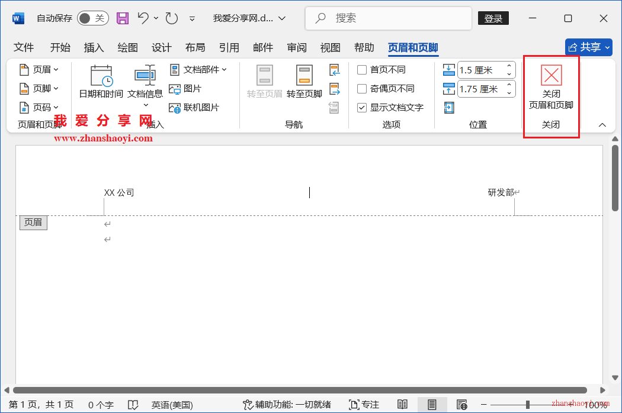622x413 pixels.
Task: Expand the 我爱分享网 document title dropdown
Action: click(282, 18)
